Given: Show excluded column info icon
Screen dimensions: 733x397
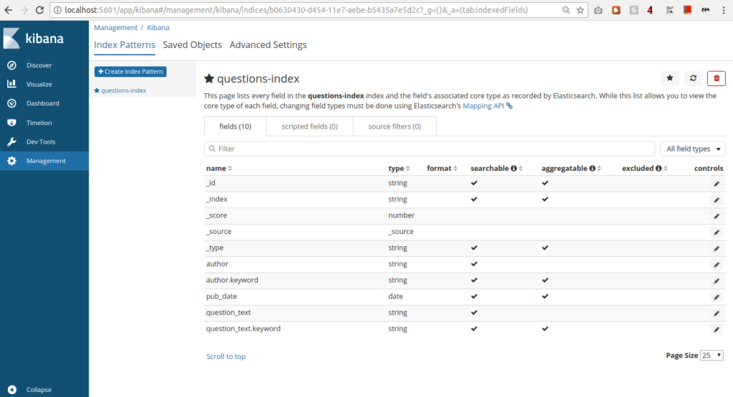Looking at the screenshot, I should [659, 168].
